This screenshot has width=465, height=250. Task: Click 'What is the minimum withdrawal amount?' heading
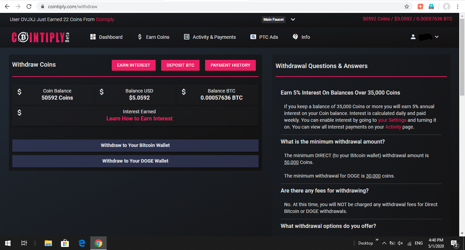coord(332,141)
